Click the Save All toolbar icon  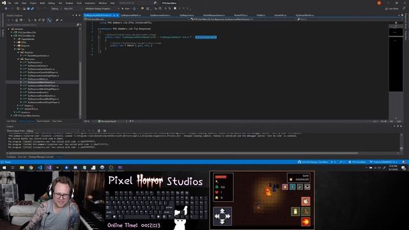[x=33, y=8]
